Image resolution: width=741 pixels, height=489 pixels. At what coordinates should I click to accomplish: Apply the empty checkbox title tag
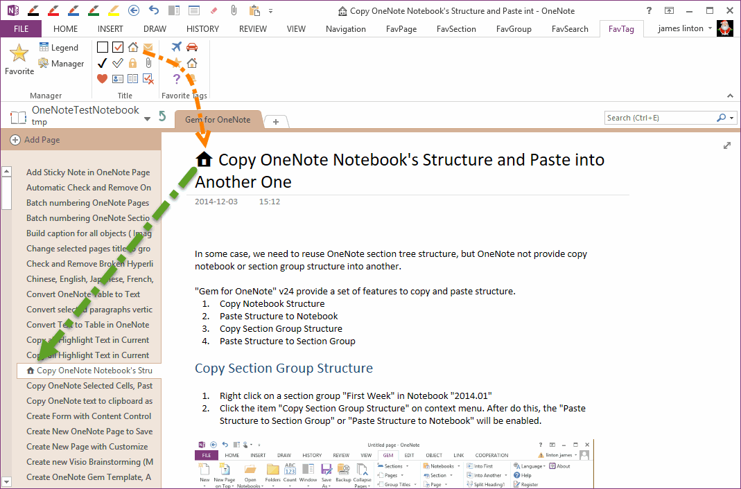(103, 47)
